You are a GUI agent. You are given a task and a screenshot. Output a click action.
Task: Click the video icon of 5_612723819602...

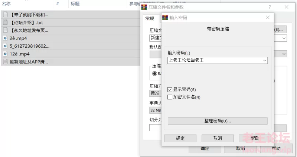pos(5,46)
